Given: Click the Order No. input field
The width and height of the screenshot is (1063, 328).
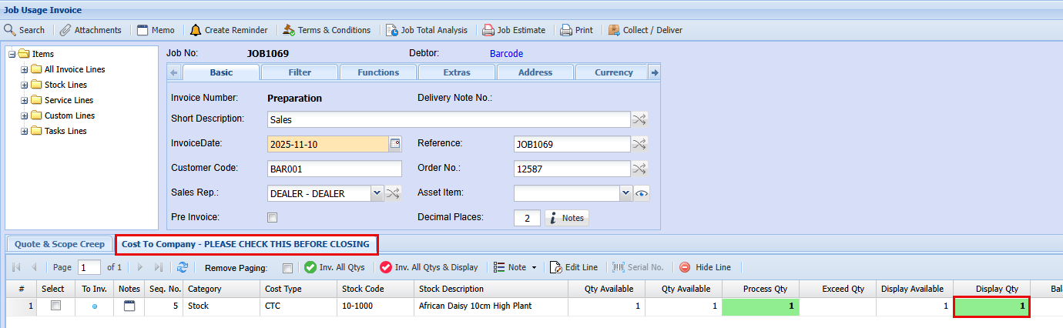Looking at the screenshot, I should pos(571,169).
